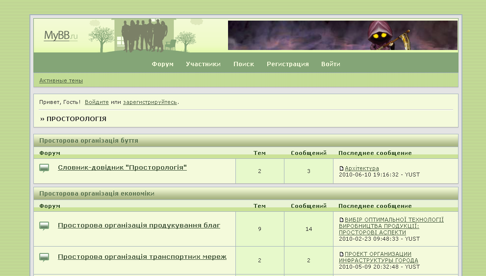Click the Войдите login link
The height and width of the screenshot is (276, 486).
coord(97,102)
